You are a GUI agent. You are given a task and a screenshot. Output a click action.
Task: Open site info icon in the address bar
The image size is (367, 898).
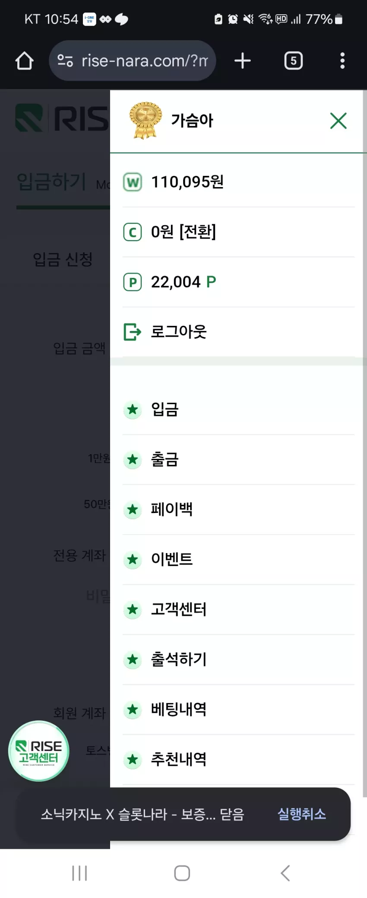(x=65, y=61)
